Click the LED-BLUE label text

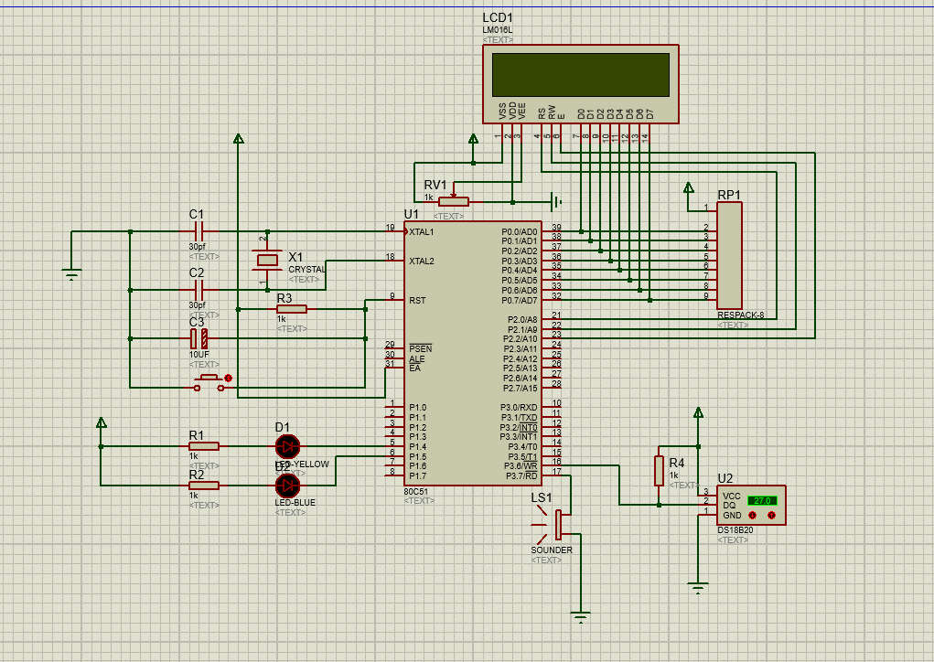295,503
